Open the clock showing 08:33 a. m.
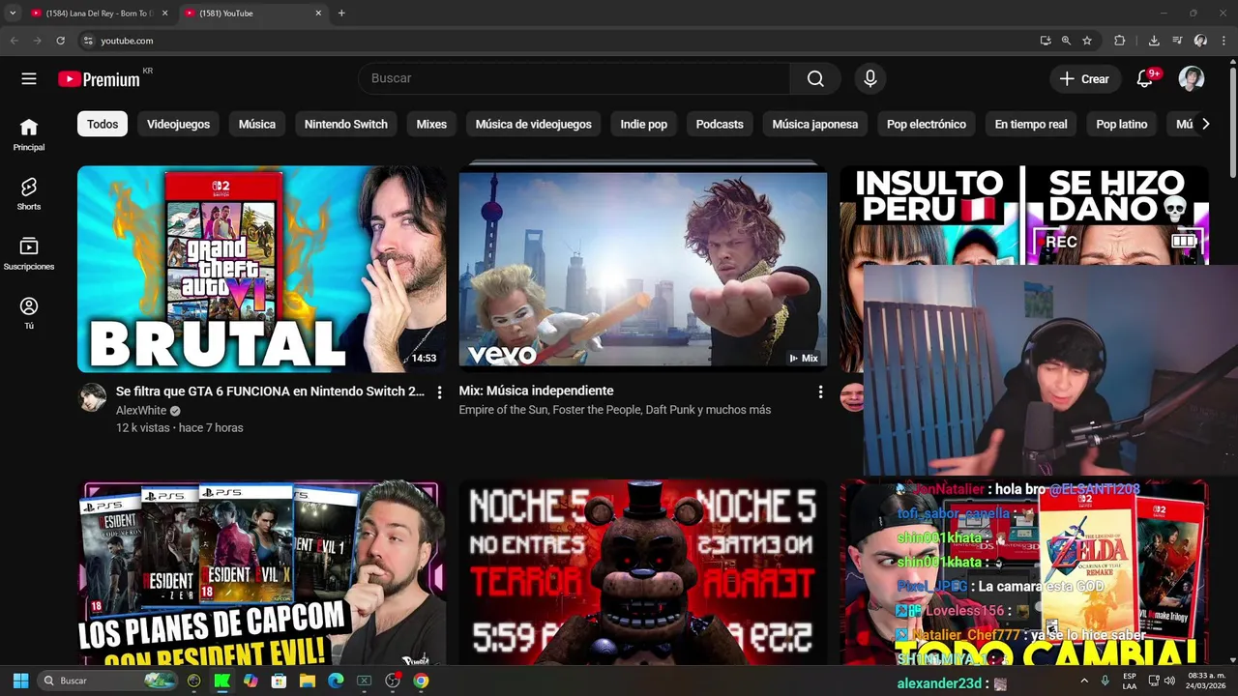This screenshot has width=1238, height=696. click(1206, 681)
